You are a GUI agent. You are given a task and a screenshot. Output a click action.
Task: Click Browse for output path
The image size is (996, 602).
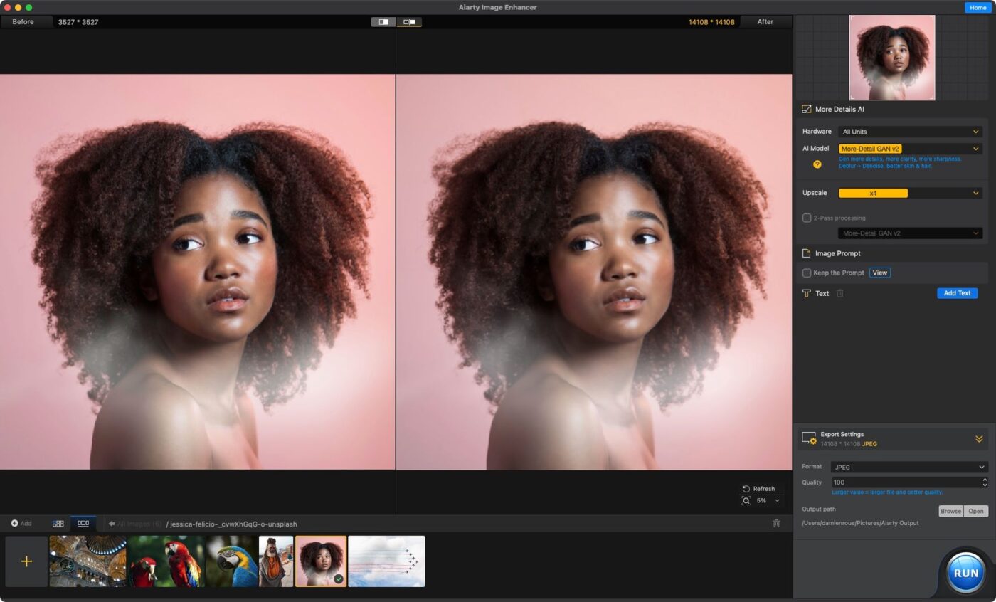[x=950, y=511]
